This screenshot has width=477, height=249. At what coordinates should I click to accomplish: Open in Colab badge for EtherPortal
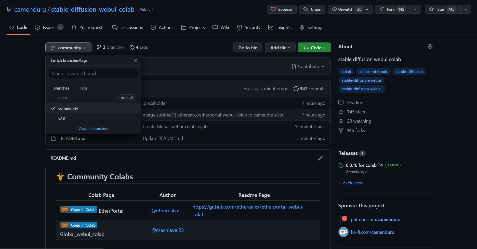tap(79, 210)
